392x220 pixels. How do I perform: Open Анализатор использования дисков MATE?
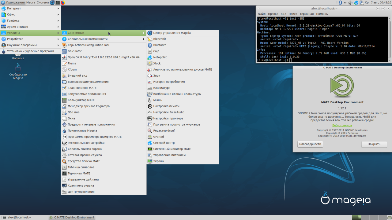click(183, 69)
